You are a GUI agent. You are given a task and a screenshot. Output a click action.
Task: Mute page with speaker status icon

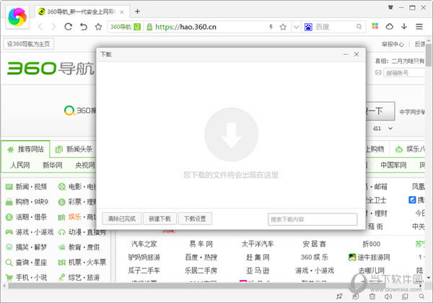coord(388,297)
